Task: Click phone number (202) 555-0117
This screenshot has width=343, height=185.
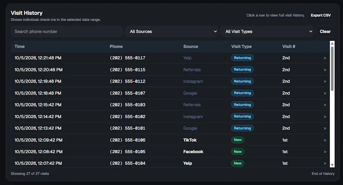Action: click(x=127, y=58)
